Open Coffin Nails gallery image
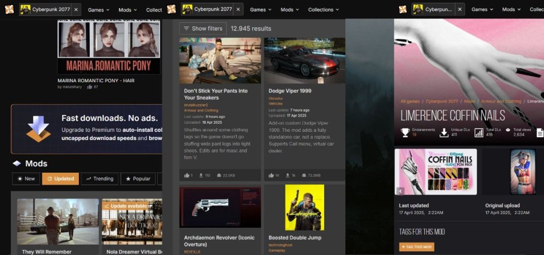The height and width of the screenshot is (255, 544). tap(436, 172)
